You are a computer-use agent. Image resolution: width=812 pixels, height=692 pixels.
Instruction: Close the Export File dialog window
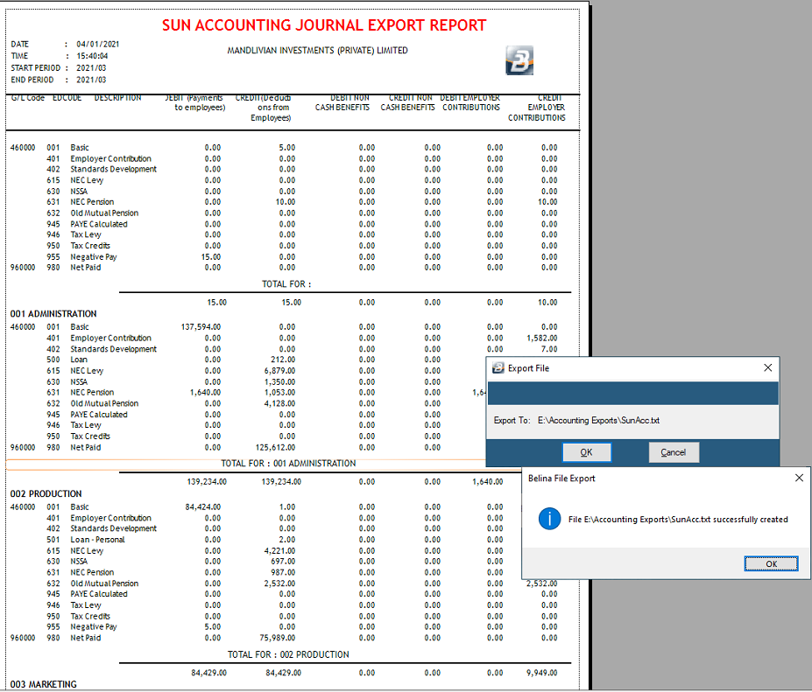click(x=767, y=367)
